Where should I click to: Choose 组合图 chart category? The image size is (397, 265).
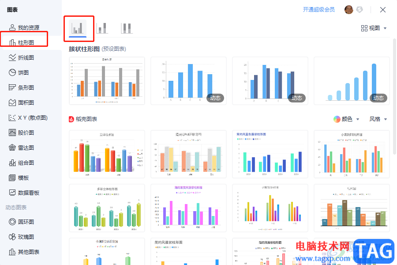coord(22,163)
